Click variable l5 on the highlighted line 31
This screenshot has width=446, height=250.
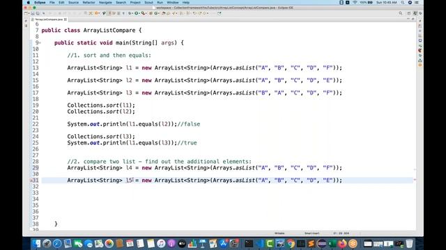[x=129, y=181]
